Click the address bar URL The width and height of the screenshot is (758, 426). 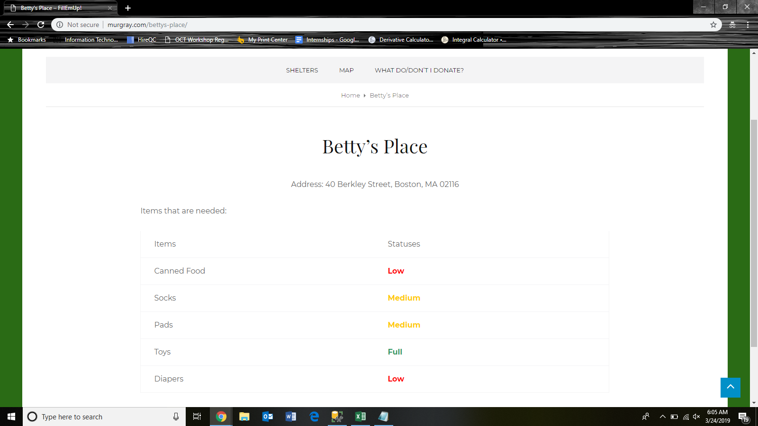click(147, 25)
